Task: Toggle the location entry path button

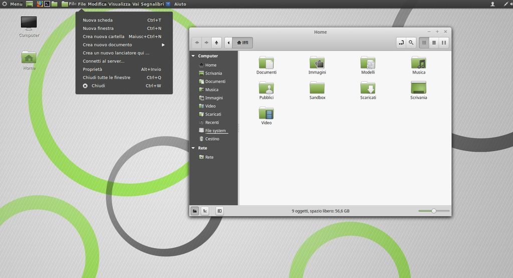Action: point(401,43)
